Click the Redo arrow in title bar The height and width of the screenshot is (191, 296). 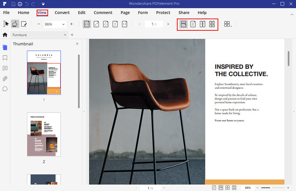click(33, 4)
